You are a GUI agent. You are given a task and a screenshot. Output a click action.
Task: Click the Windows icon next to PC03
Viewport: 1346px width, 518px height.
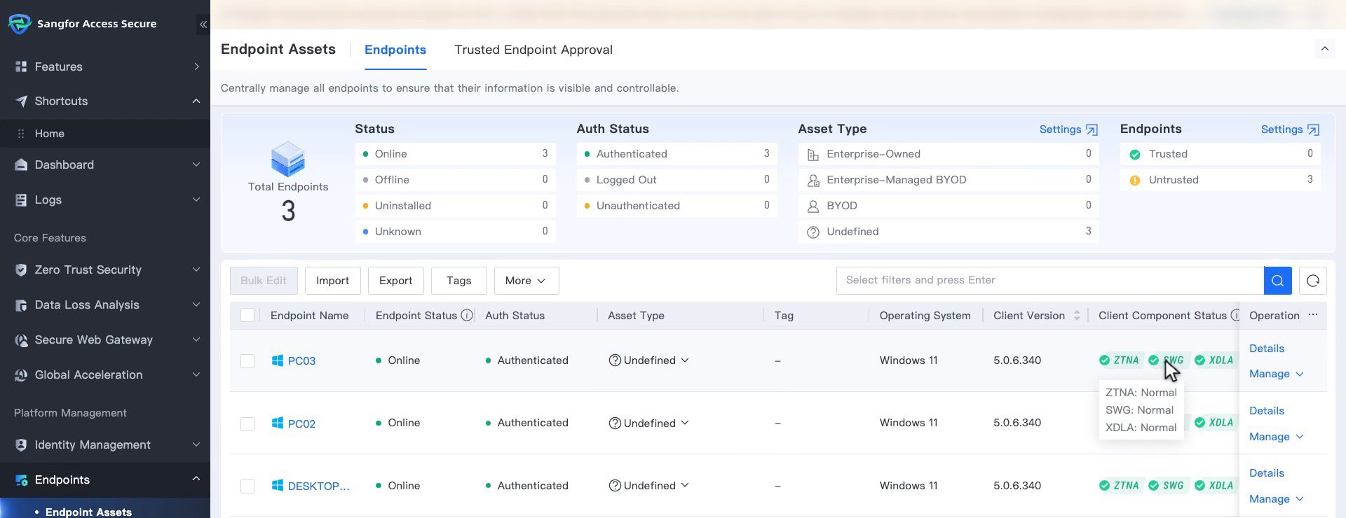pyautogui.click(x=278, y=360)
